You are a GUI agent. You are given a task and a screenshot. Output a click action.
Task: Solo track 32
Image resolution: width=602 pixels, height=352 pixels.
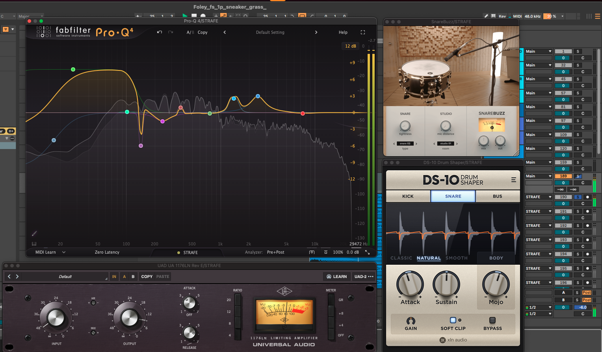pos(578,65)
